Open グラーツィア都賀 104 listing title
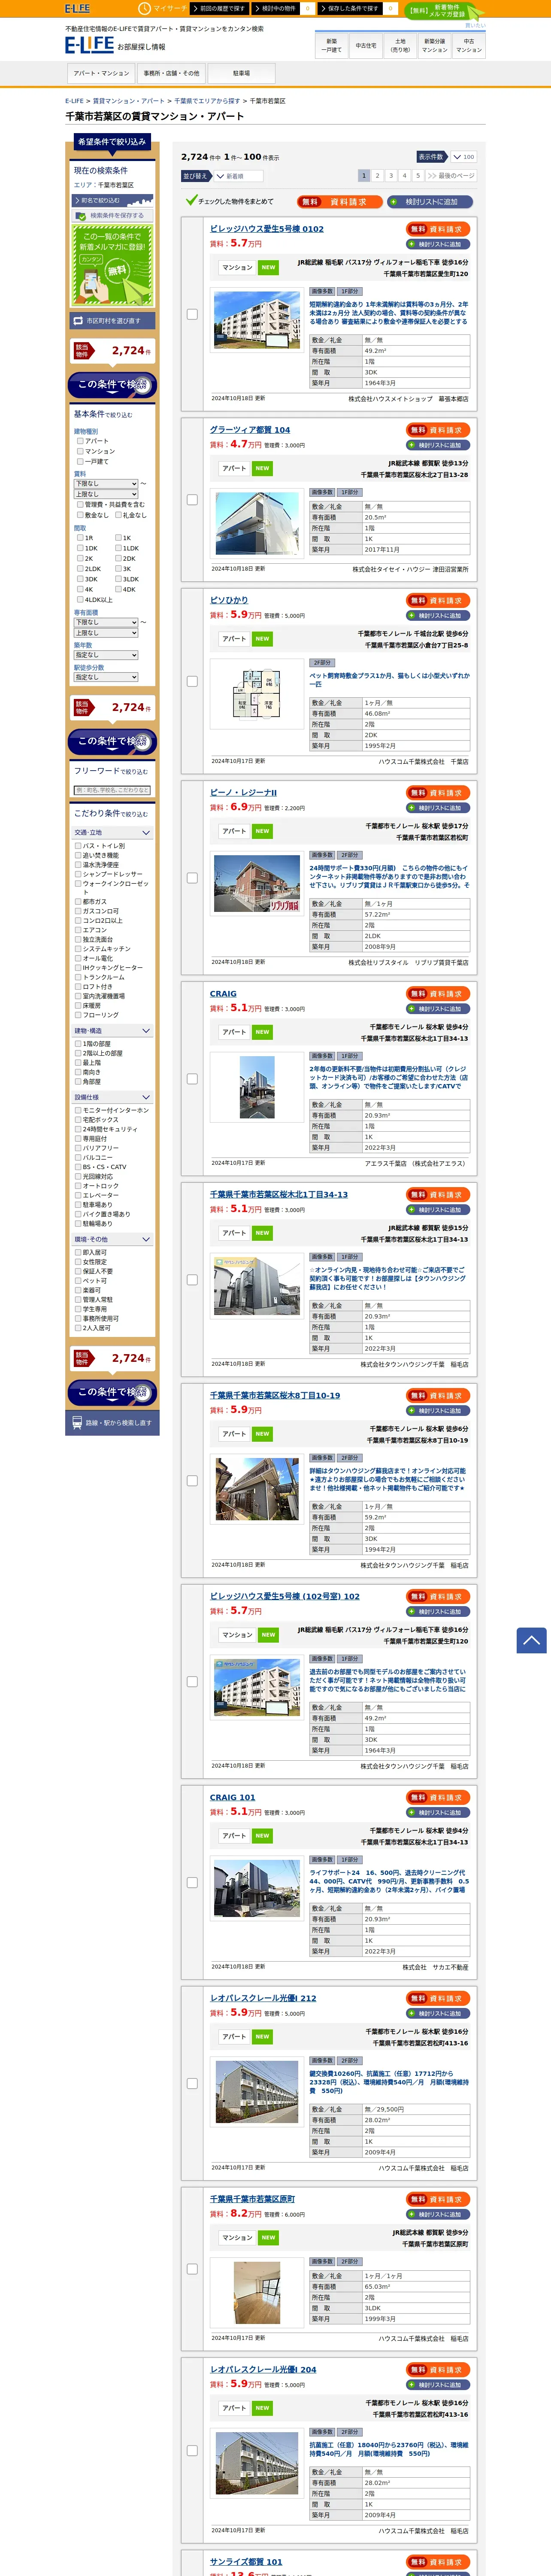 (250, 430)
